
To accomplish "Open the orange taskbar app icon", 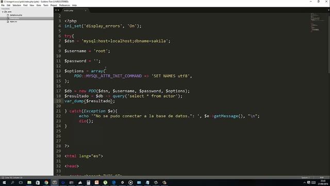I will [x=97, y=182].
